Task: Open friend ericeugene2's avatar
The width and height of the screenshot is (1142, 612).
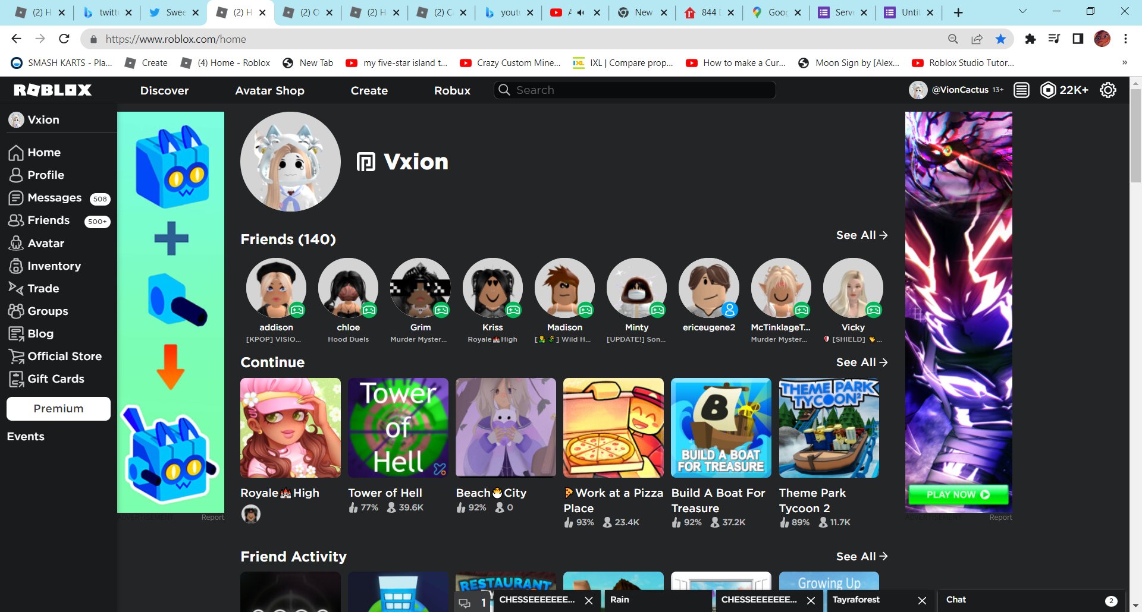Action: coord(708,288)
